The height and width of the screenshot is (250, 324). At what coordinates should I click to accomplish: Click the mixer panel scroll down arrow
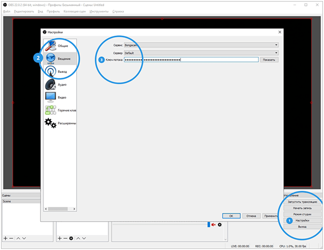(x=225, y=240)
